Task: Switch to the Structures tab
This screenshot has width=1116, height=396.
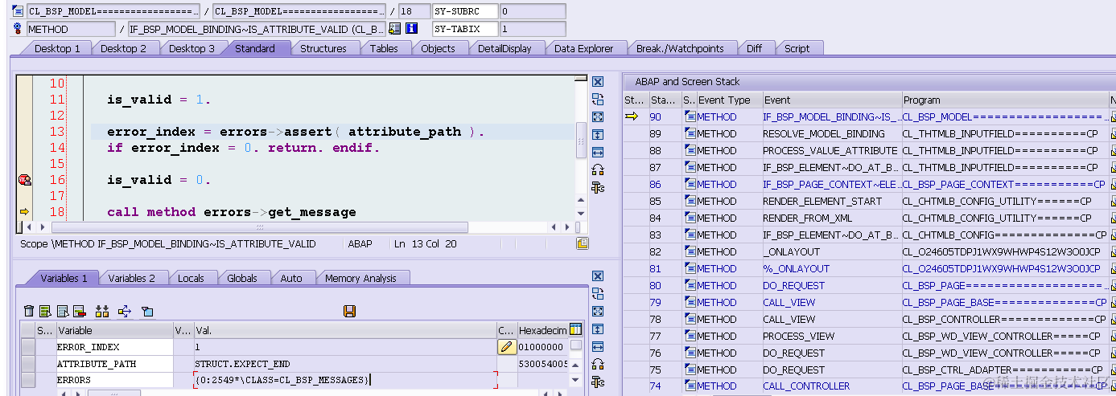Action: (323, 48)
